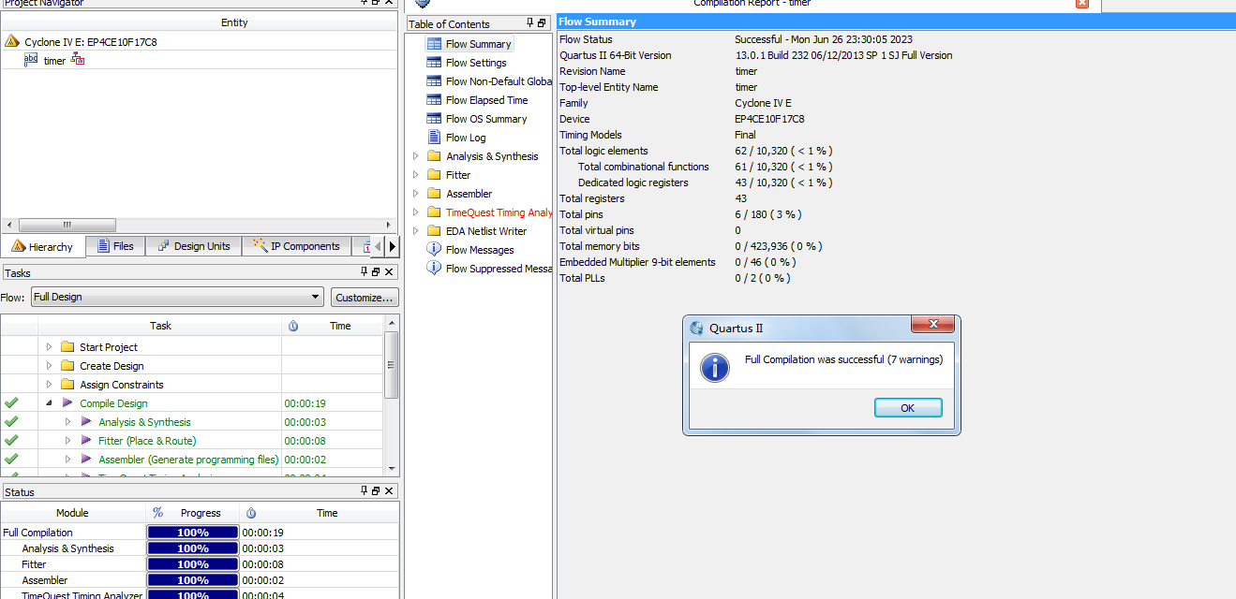Click the Module column header in Status
This screenshot has width=1236, height=599.
tap(73, 513)
